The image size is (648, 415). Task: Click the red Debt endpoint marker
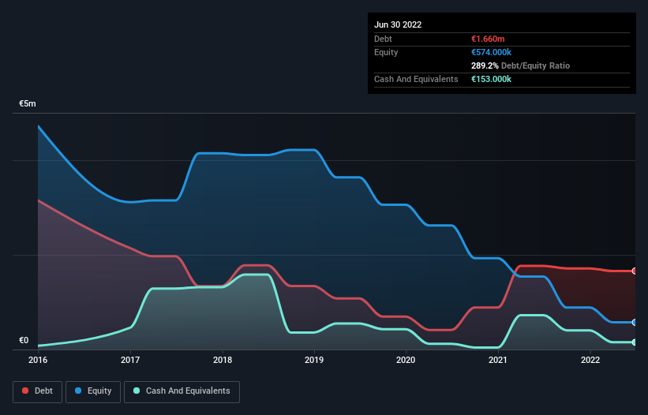[x=635, y=271]
